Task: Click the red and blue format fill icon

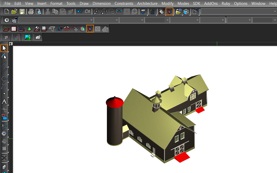Action: point(4,117)
